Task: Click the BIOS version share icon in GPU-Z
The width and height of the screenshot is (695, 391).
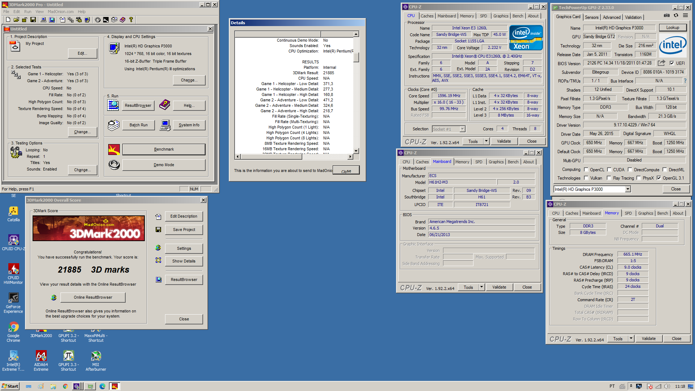Action: [661, 63]
